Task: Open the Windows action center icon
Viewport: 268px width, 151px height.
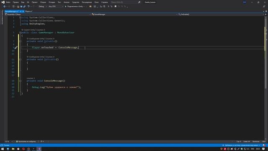Action: [x=263, y=149]
